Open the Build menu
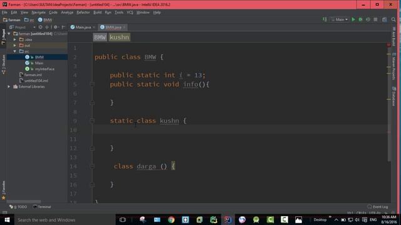401x225 pixels. (x=97, y=12)
